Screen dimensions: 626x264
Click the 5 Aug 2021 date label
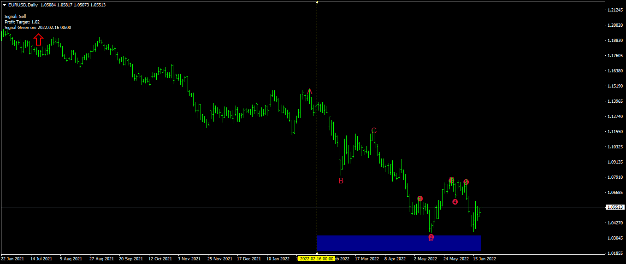[71, 259]
